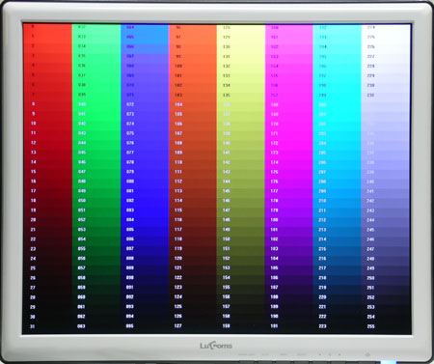This screenshot has width=434, height=364.
Task: Pick the green swatch labeled 046
Action: (x=96, y=162)
